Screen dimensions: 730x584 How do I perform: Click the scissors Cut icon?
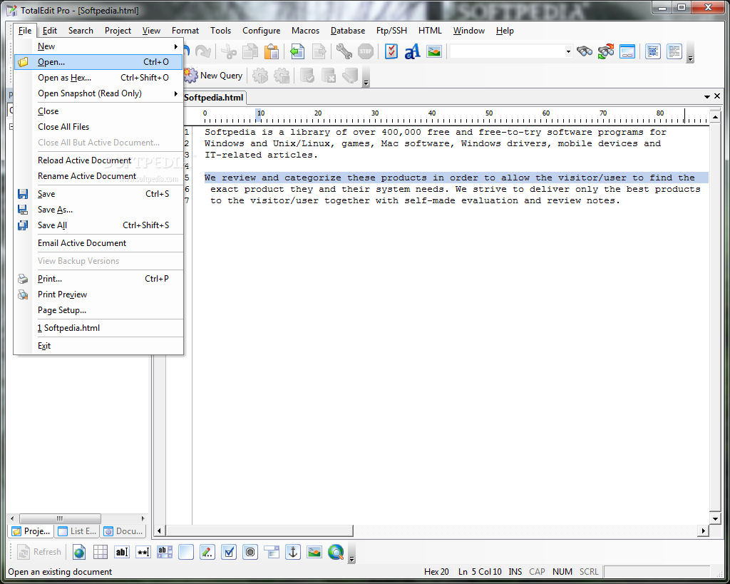click(x=228, y=51)
